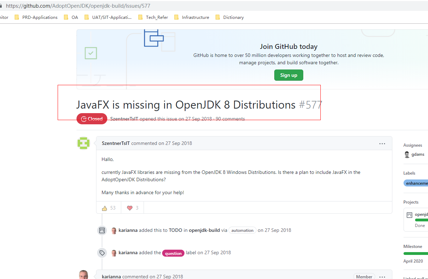Click SzentnerTsIT green avatar image
The image size is (428, 279).
[x=84, y=143]
